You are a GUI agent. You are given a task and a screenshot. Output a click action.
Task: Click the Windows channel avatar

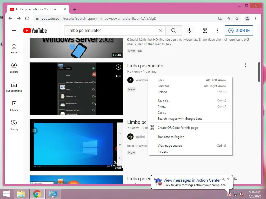pos(130,80)
